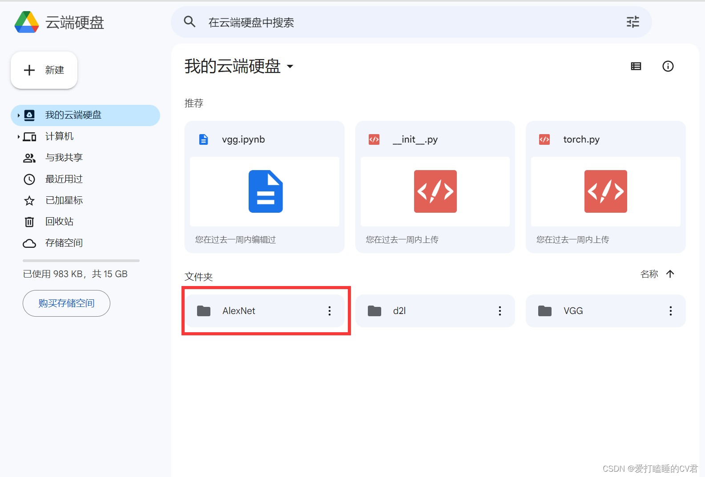The image size is (705, 477).
Task: Reverse sort direction arrow
Action: pos(670,274)
